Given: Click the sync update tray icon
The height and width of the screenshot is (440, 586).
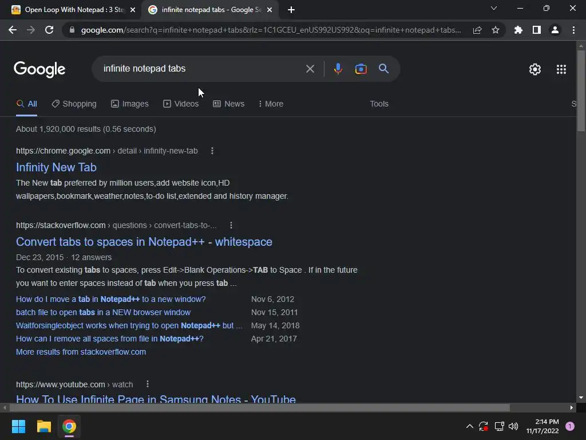Looking at the screenshot, I should tap(483, 426).
